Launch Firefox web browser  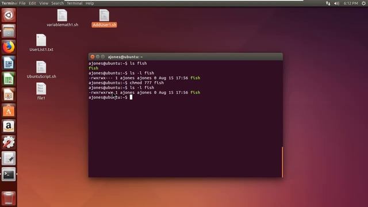pyautogui.click(x=9, y=47)
